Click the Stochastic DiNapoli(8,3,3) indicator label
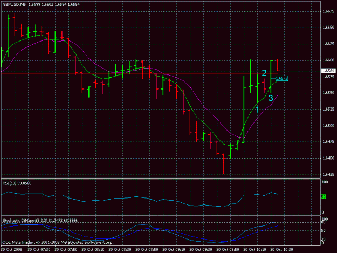Image resolution: width=337 pixels, height=253 pixels. pos(40,220)
